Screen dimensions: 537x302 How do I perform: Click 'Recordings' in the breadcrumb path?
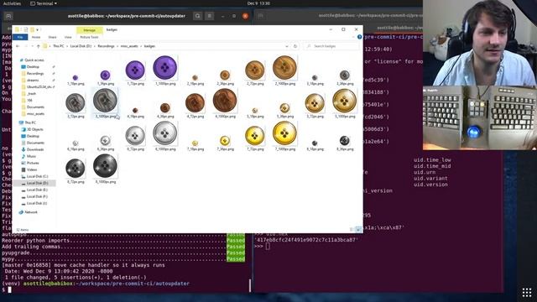click(x=107, y=46)
